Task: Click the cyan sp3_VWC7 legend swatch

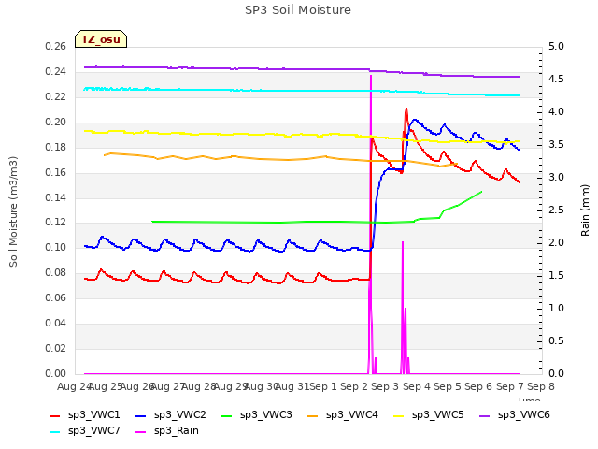Action: [55, 432]
